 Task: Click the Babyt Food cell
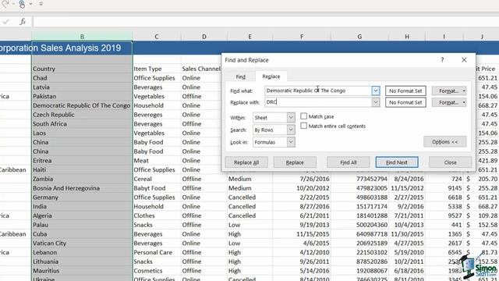pyautogui.click(x=157, y=188)
